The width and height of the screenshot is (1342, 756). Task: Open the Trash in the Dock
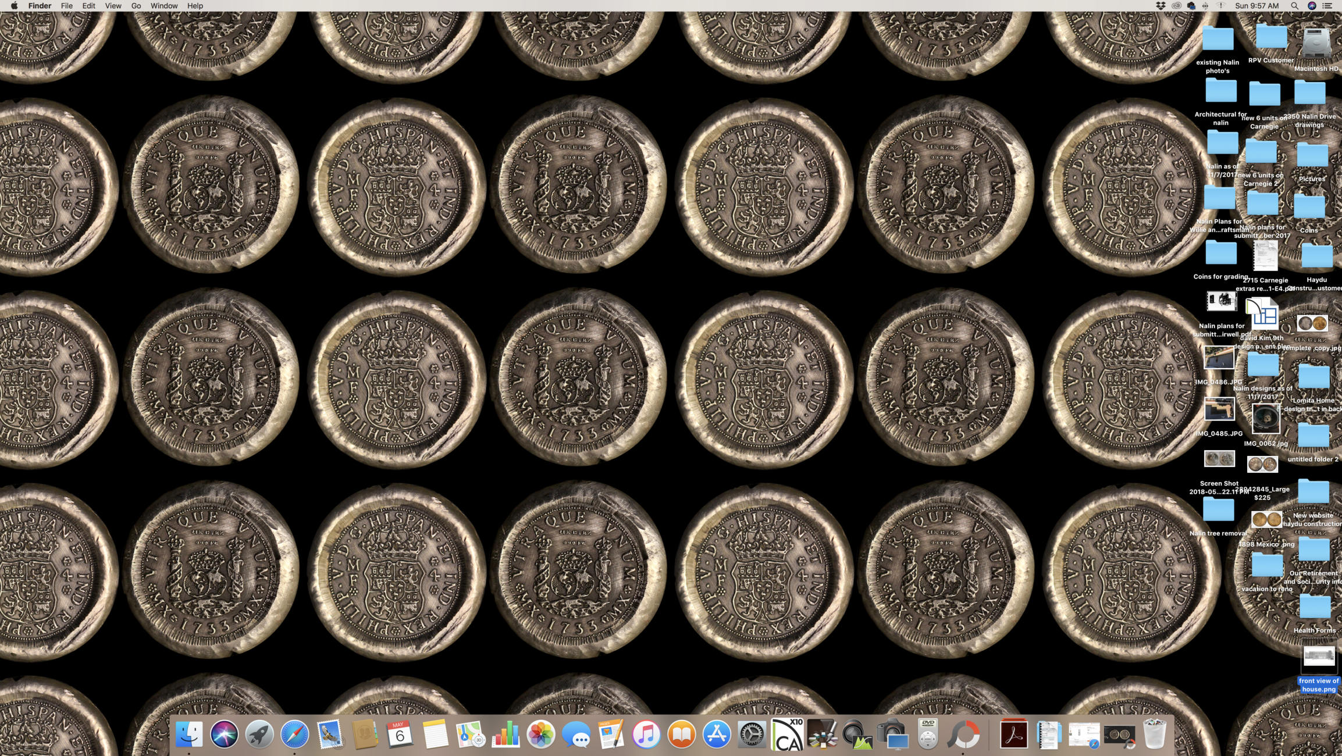(1155, 734)
